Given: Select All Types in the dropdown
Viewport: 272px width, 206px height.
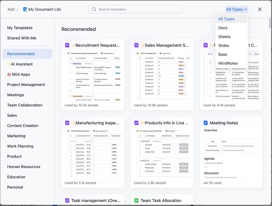Looking at the screenshot, I should pos(231,19).
